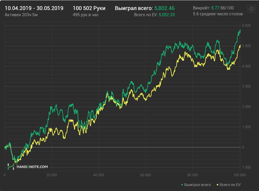
Task: Click '5.6 среднее число столов' text
Action: [218, 14]
